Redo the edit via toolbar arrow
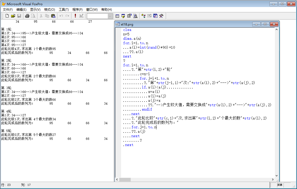Image resolution: width=297 pixels, height=189 pixels. point(67,16)
